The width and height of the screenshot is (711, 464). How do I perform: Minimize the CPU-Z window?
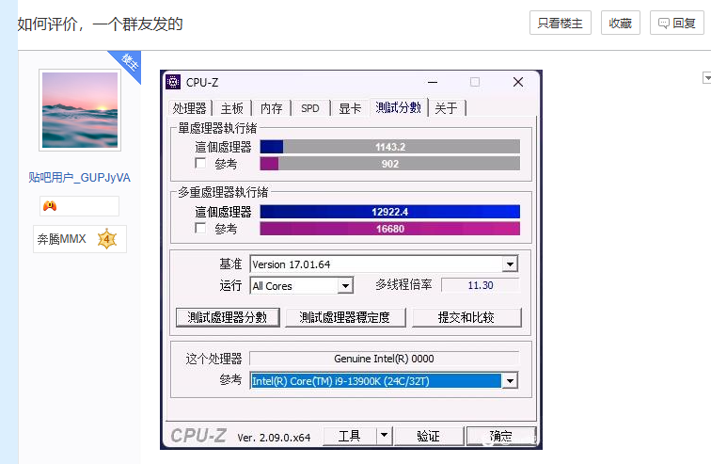433,82
